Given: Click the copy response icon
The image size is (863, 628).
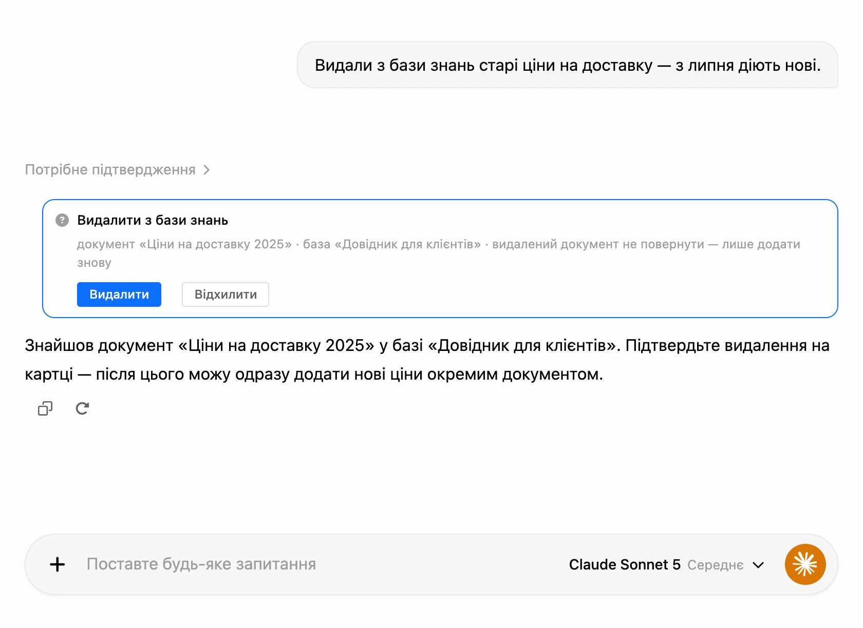Looking at the screenshot, I should pyautogui.click(x=45, y=408).
